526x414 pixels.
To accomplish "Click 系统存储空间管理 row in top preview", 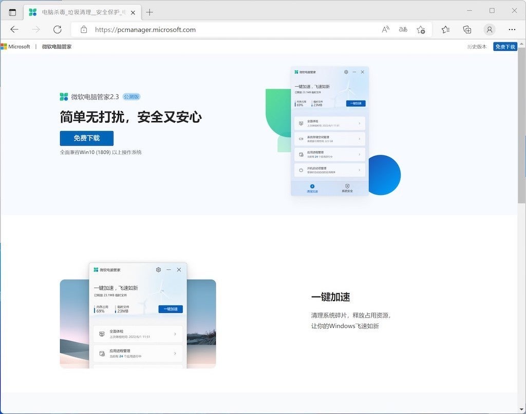I will [329, 139].
